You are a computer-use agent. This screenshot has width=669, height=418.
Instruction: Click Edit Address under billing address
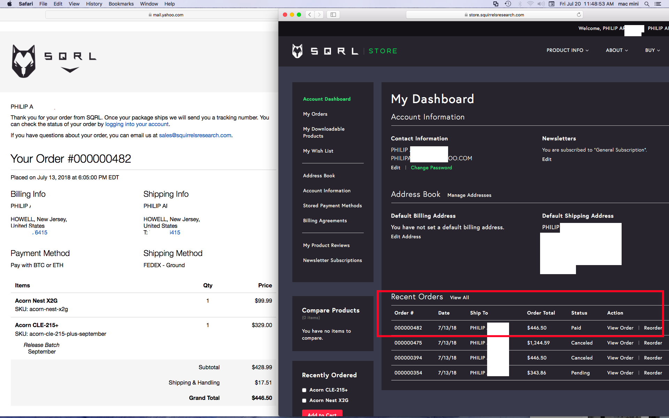406,237
